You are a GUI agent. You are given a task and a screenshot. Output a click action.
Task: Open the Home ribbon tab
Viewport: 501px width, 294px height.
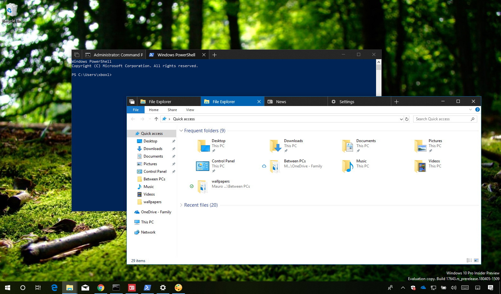[154, 110]
